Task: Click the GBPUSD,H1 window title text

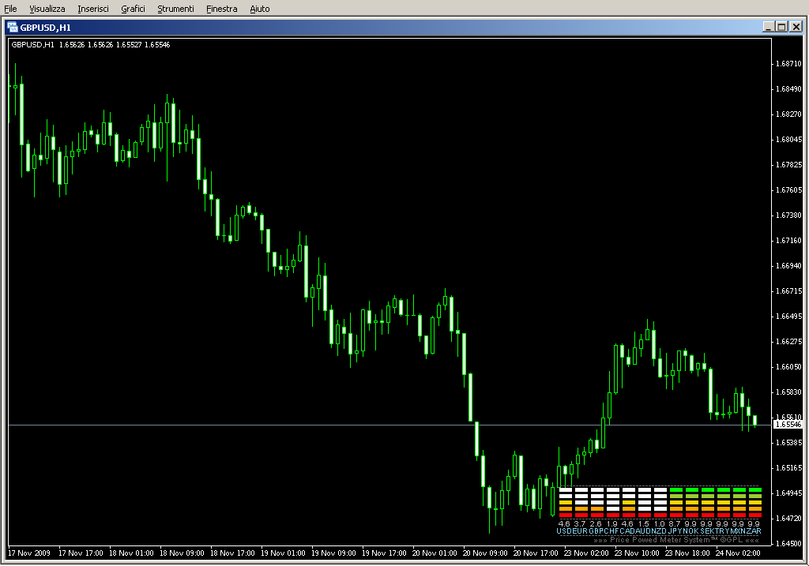Action: tap(45, 28)
